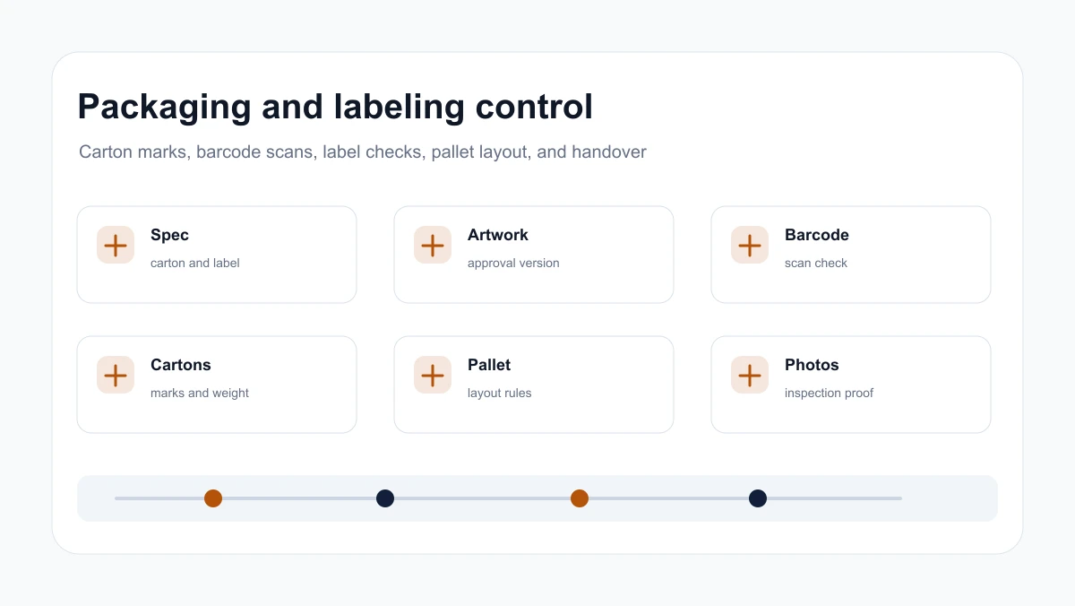Click the plus icon beside Artwork
Screen dimensions: 1075x606
[x=433, y=245]
